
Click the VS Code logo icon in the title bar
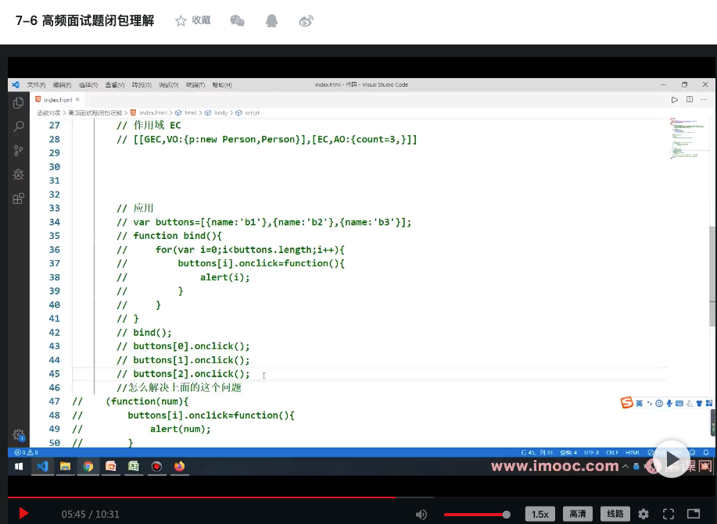(16, 84)
